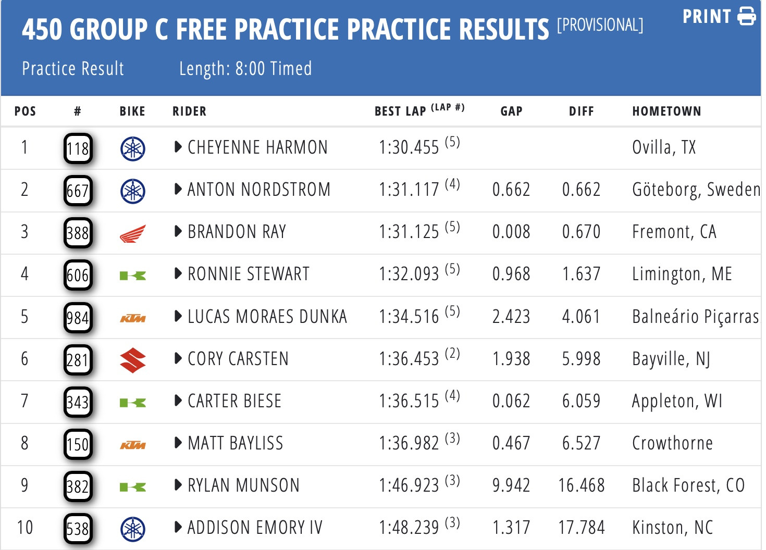The image size is (766, 550).
Task: Click number plate 667 badge
Action: (78, 191)
